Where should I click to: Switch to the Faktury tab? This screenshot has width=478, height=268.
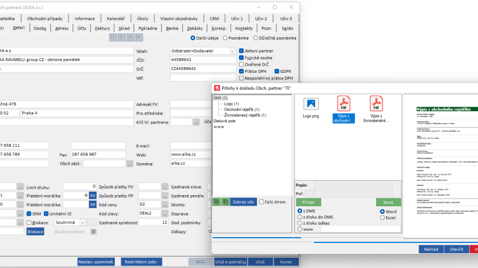point(102,27)
